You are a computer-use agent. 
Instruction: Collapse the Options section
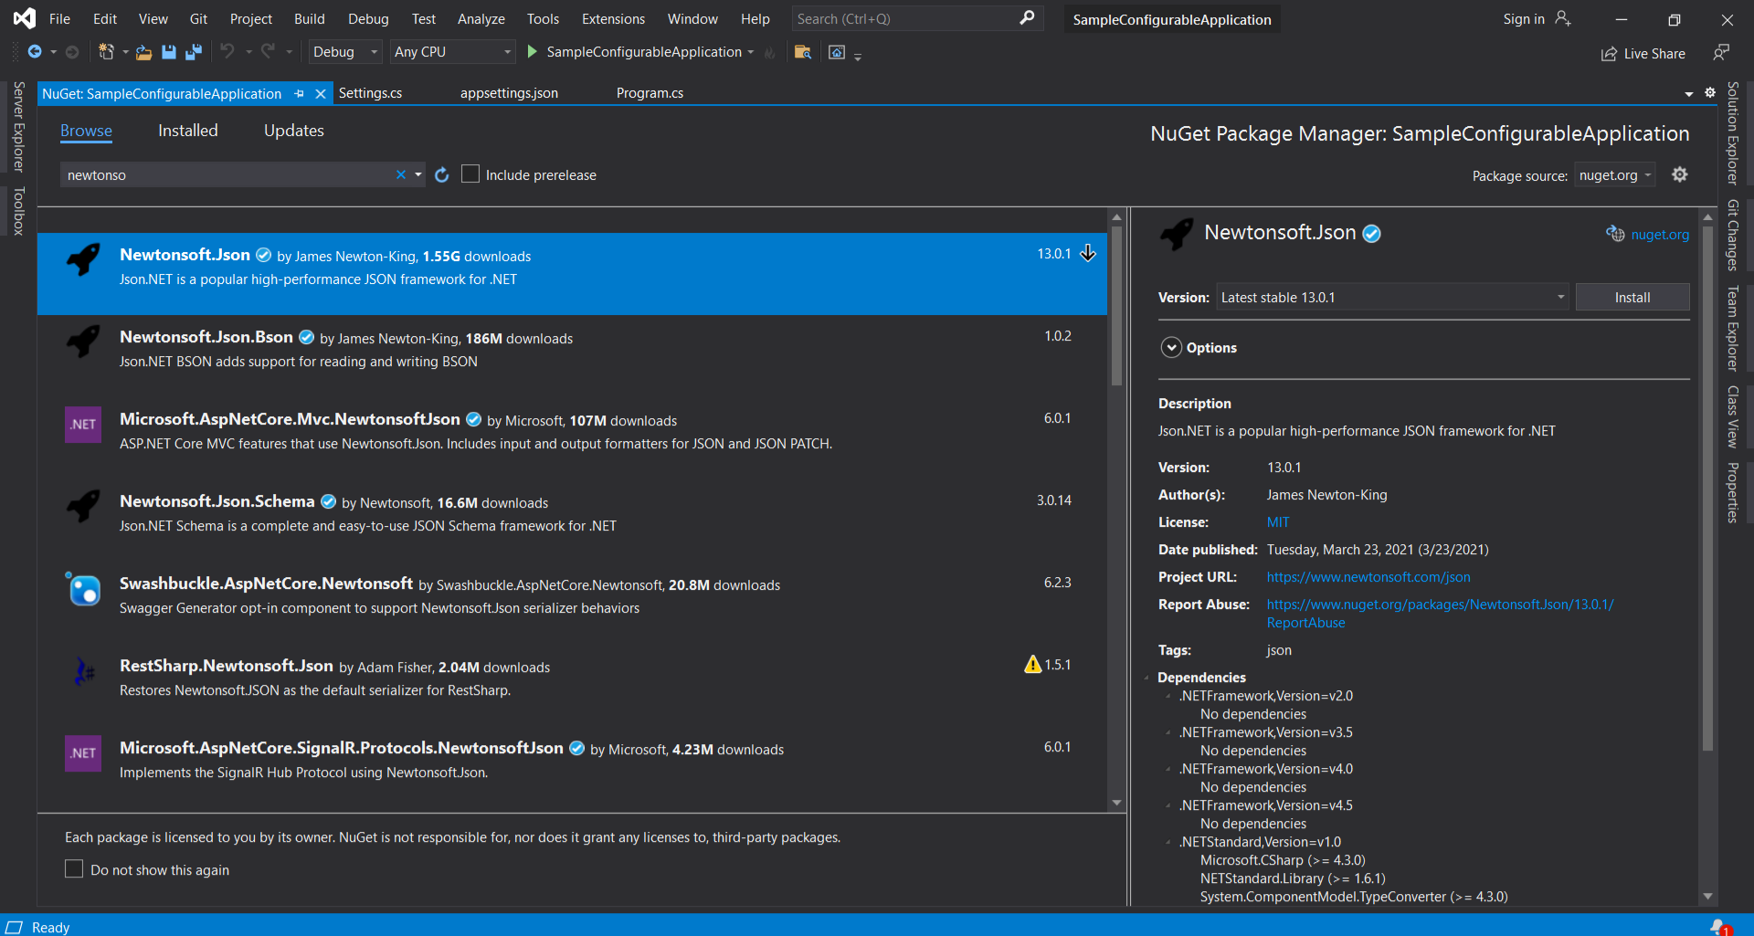pyautogui.click(x=1171, y=347)
